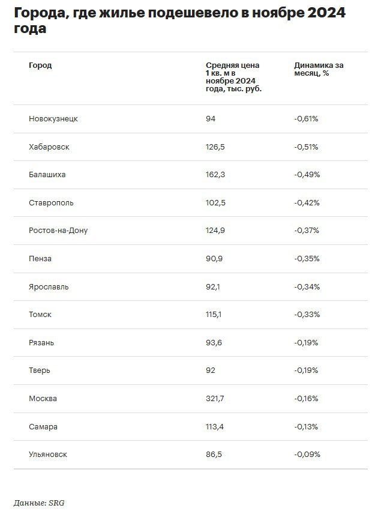Click the "Динамика за месяц, %" header
This screenshot has height=511, width=378.
(x=319, y=69)
